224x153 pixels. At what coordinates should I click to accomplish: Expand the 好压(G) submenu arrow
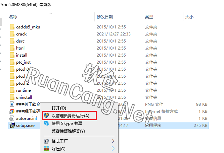tap(113, 148)
